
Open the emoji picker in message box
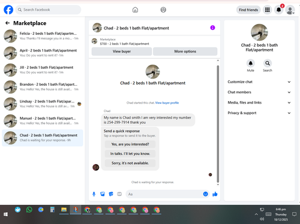click(x=205, y=194)
